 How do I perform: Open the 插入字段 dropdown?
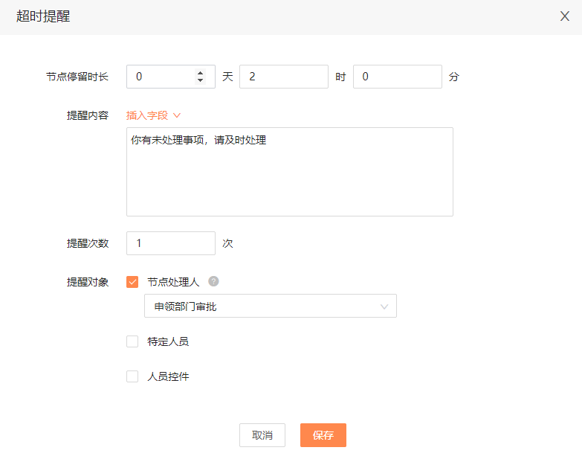[153, 115]
